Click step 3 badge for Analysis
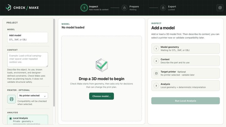 pos(156,86)
